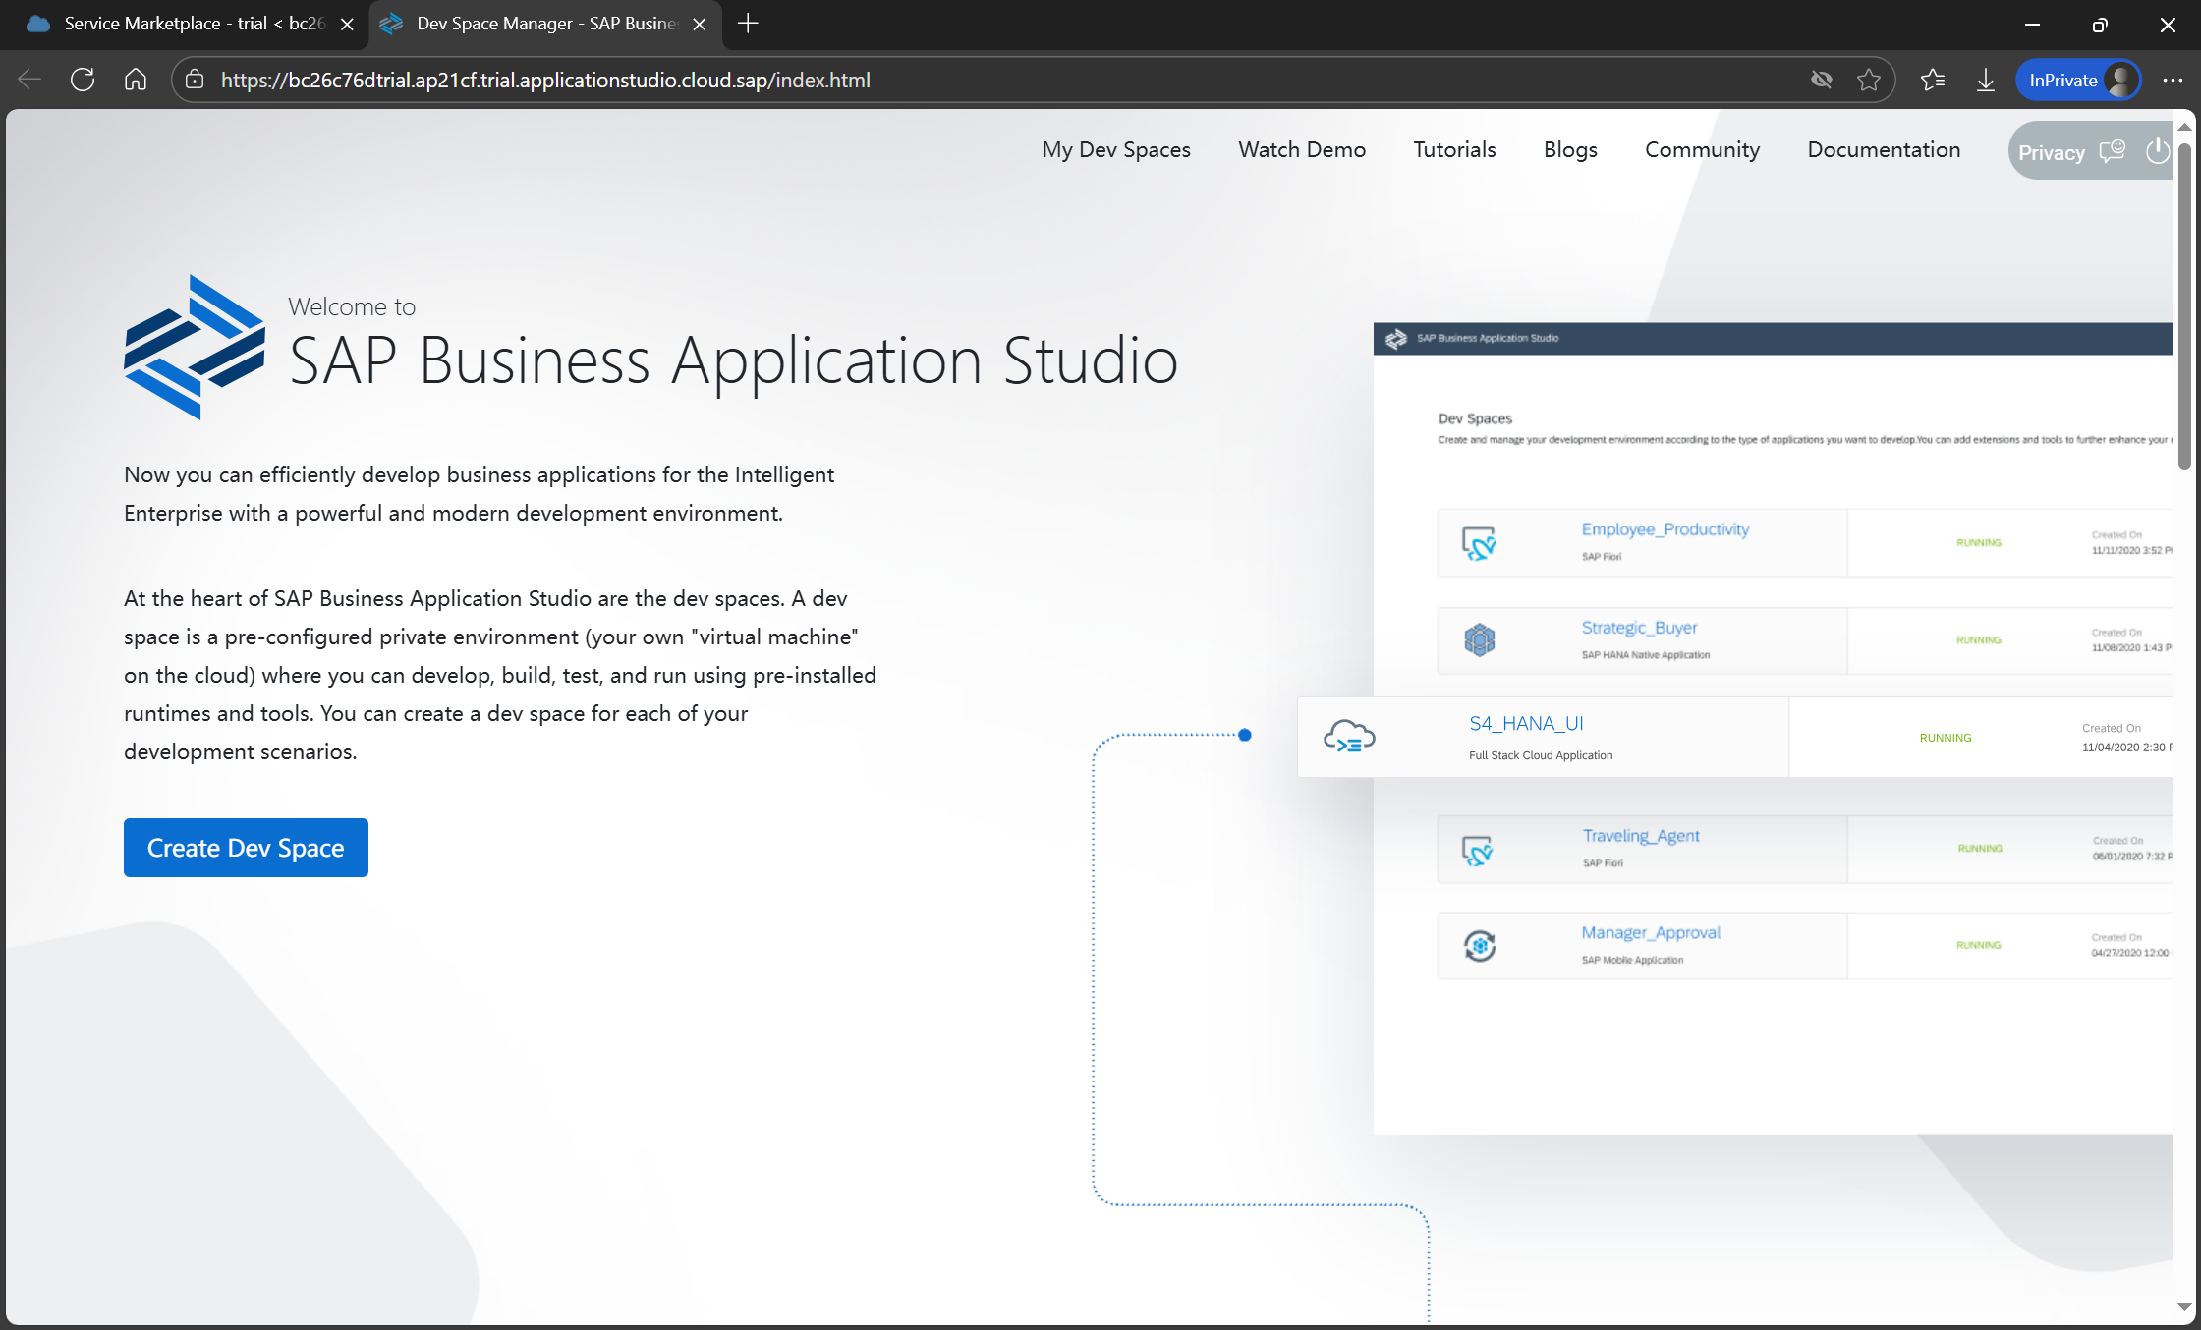This screenshot has height=1330, width=2201.
Task: Click the S4_HANA_UI dev space name
Action: click(x=1526, y=723)
